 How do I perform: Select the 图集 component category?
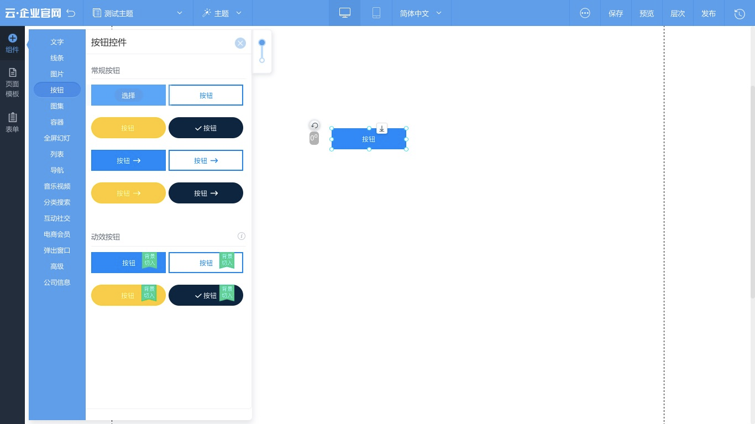click(x=57, y=106)
